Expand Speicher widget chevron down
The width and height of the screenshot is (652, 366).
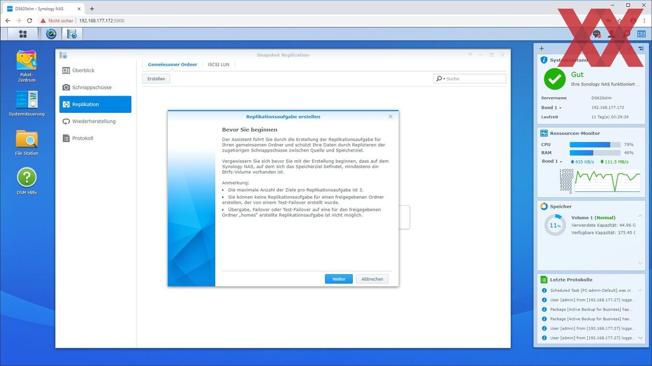coord(640,263)
